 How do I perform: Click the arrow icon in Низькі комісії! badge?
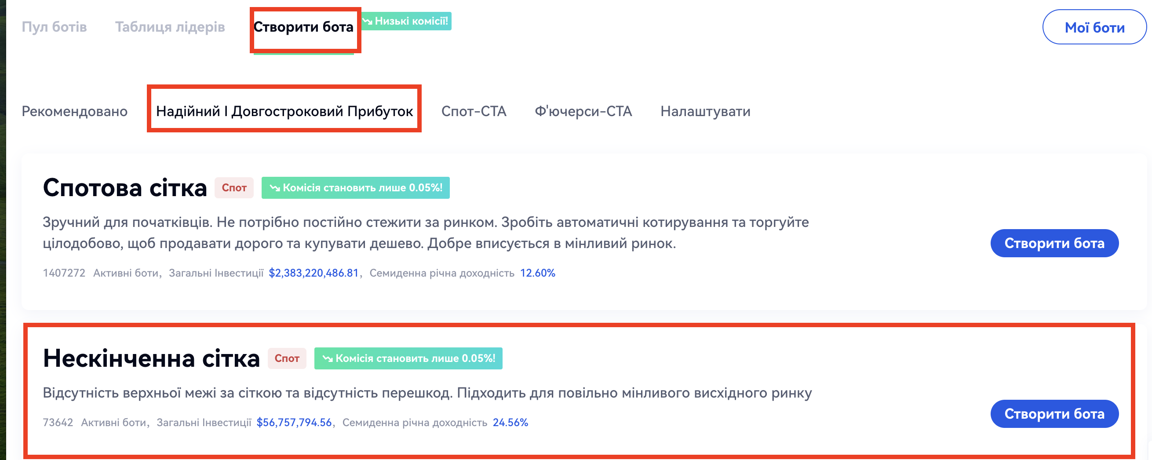(368, 21)
